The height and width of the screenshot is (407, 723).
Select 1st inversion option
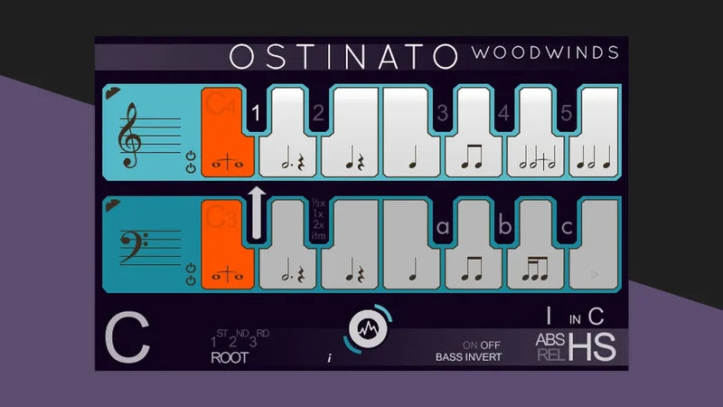219,338
